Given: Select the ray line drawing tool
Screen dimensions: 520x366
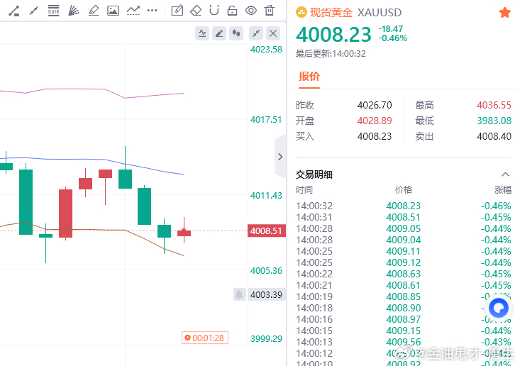Looking at the screenshot, I should [x=33, y=11].
